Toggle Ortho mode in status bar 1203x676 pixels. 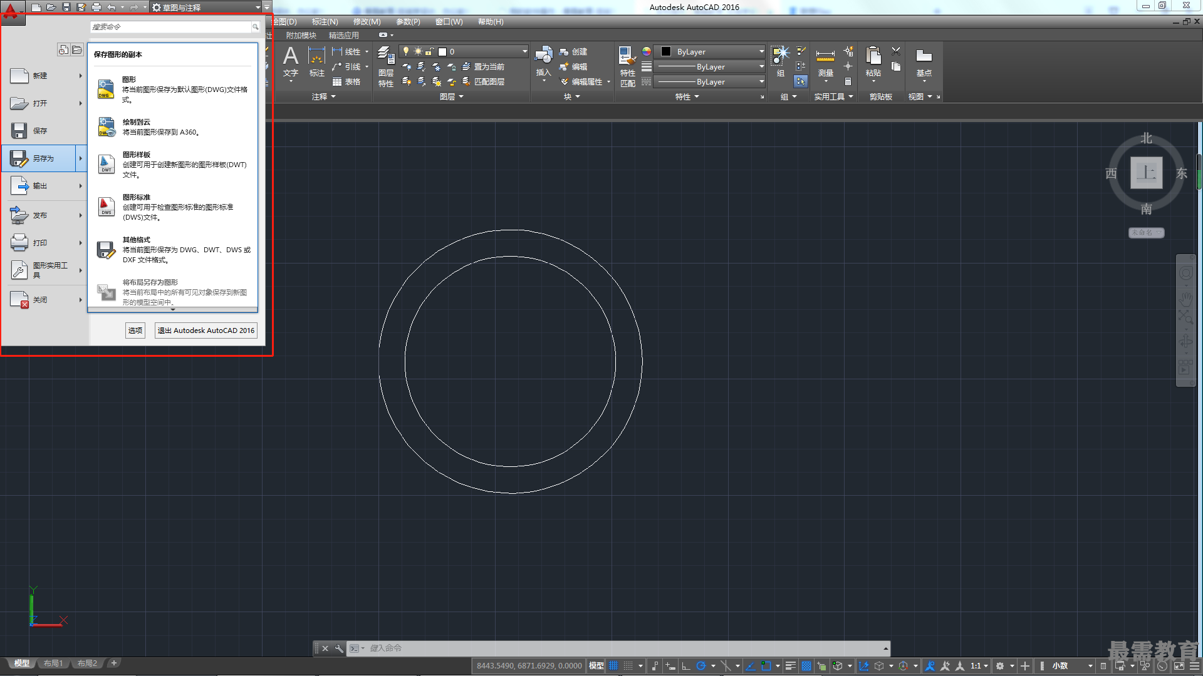tap(686, 666)
